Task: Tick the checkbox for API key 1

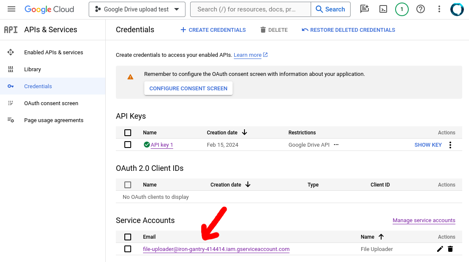Action: [128, 145]
